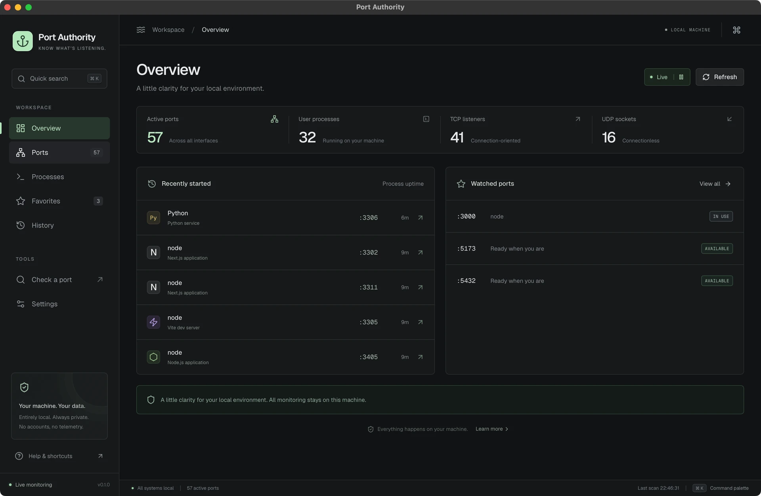Click the N icon on the port 3302 row
This screenshot has width=761, height=496.
[153, 253]
